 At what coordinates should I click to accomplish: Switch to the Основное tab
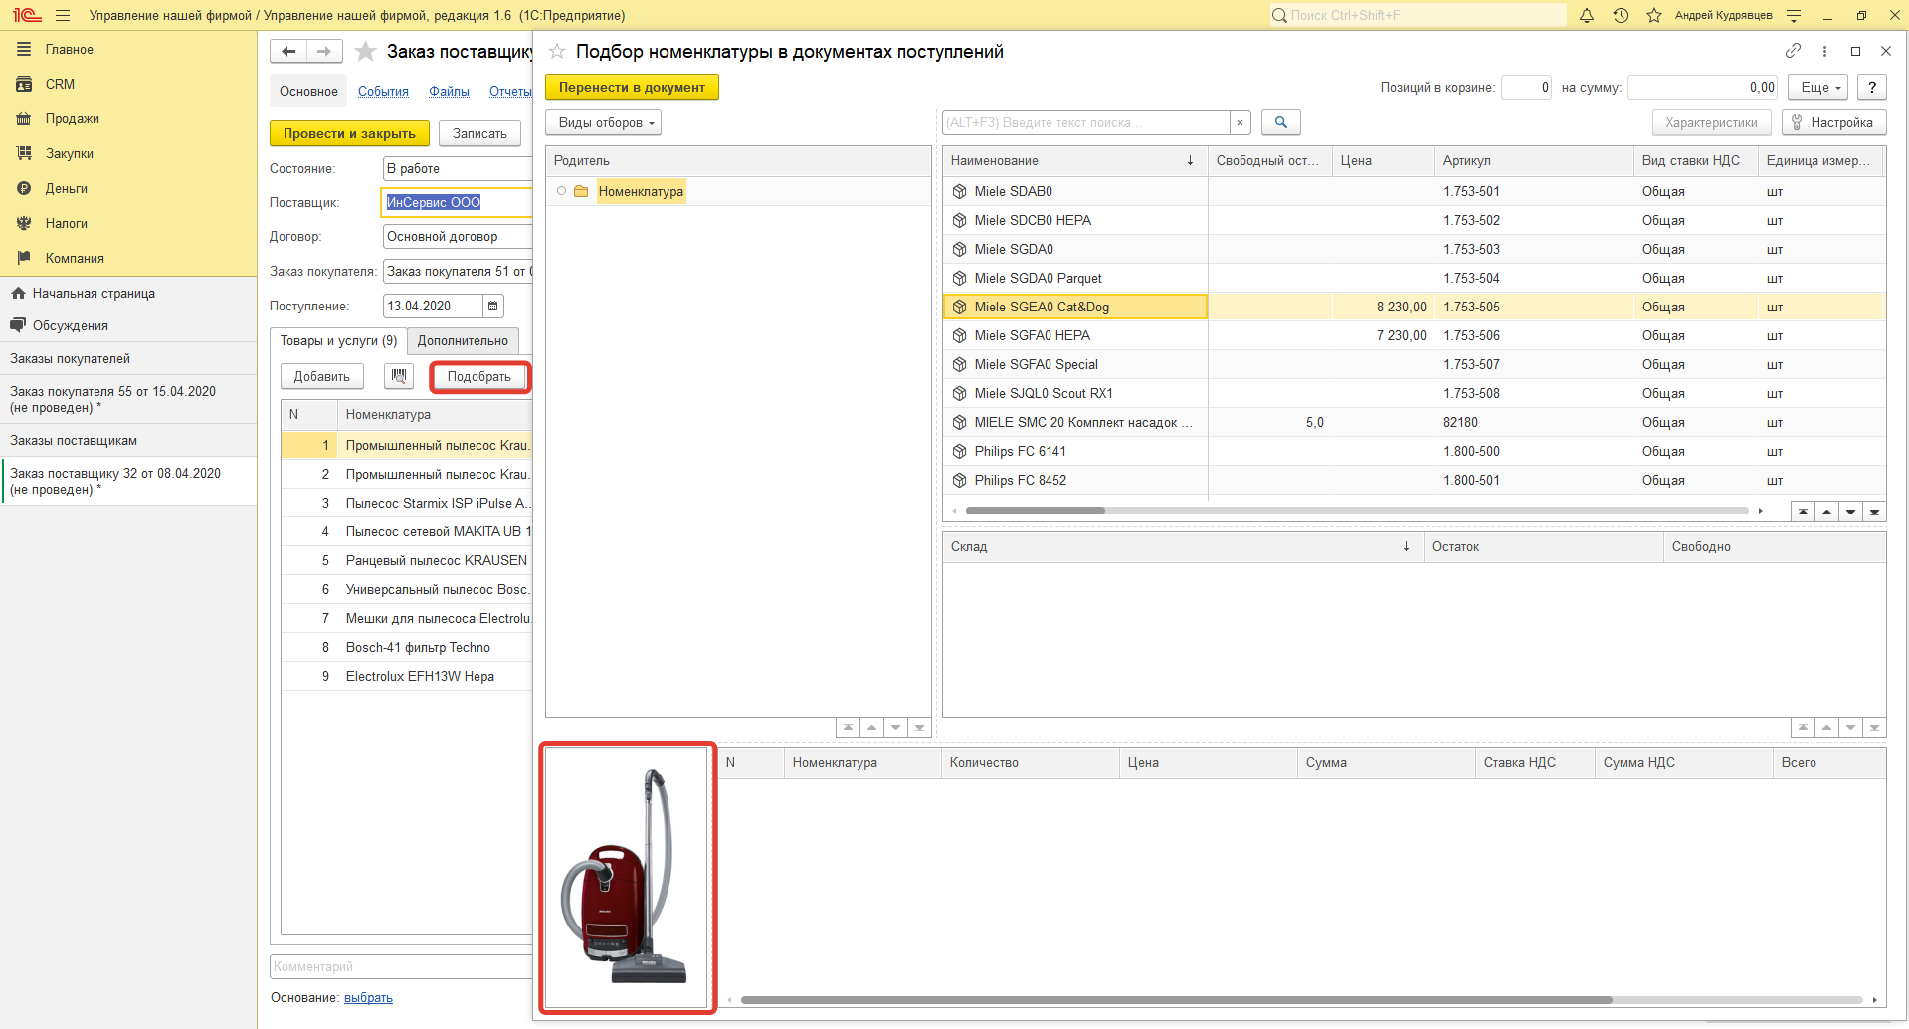[x=308, y=91]
